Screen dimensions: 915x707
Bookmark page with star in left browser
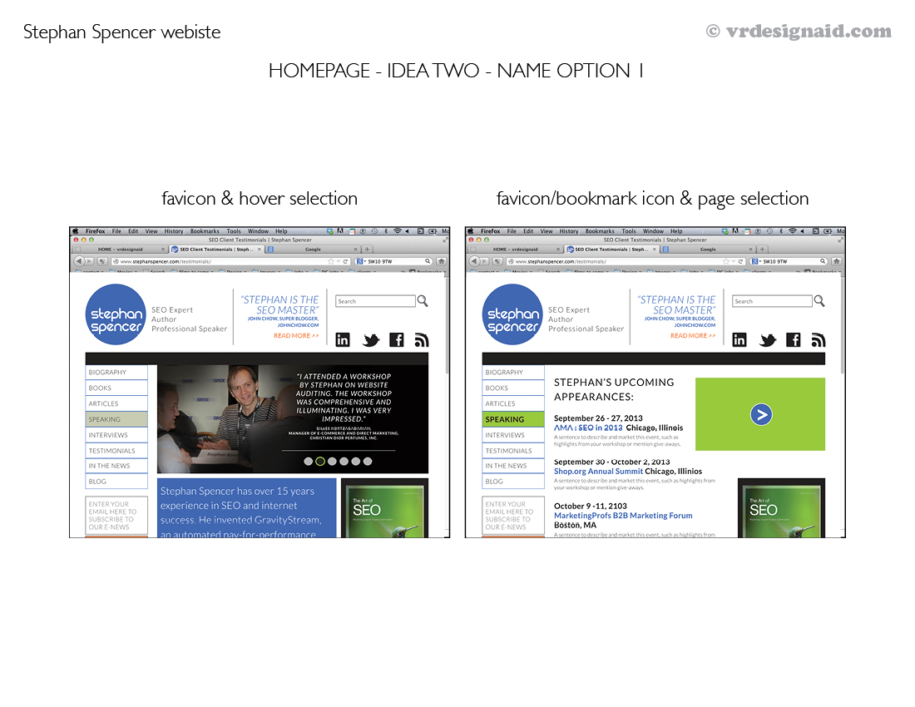[331, 261]
